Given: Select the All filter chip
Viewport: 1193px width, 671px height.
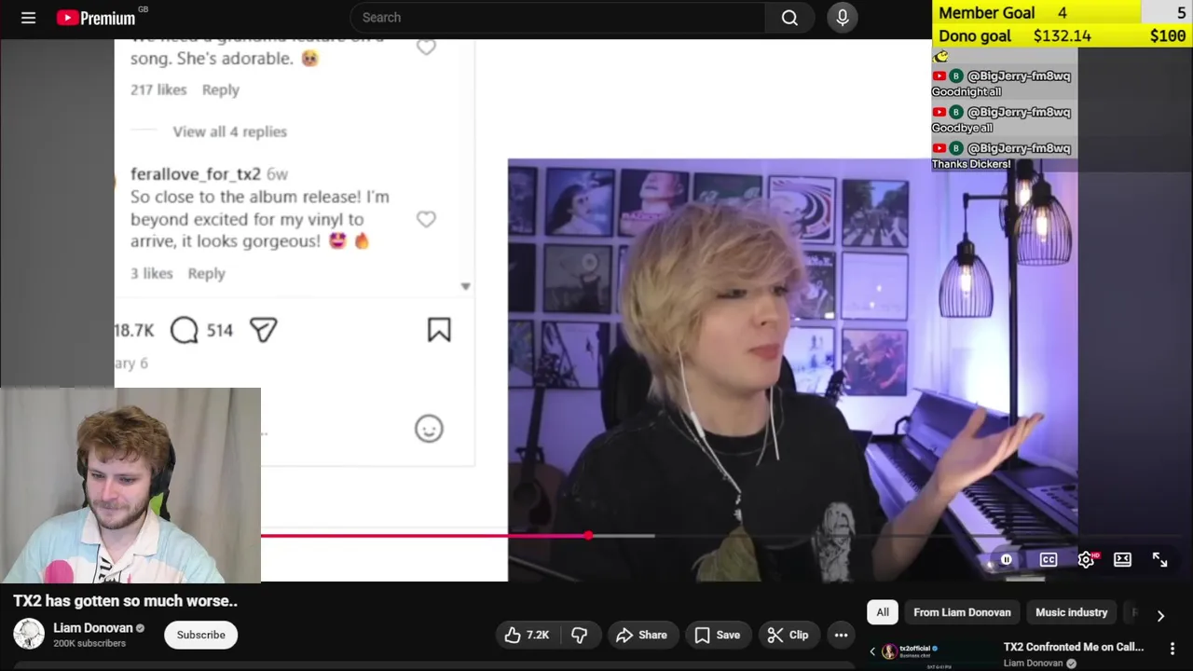Looking at the screenshot, I should (x=883, y=612).
